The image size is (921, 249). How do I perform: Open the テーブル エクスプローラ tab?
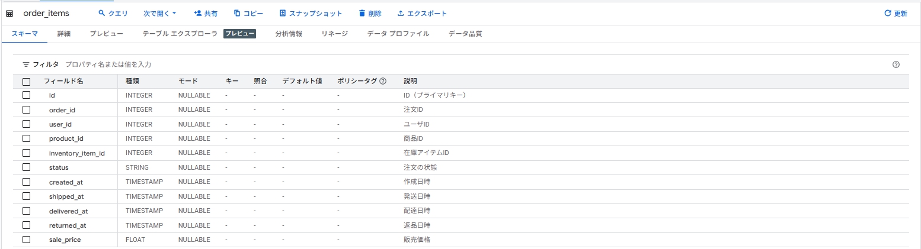tap(180, 34)
